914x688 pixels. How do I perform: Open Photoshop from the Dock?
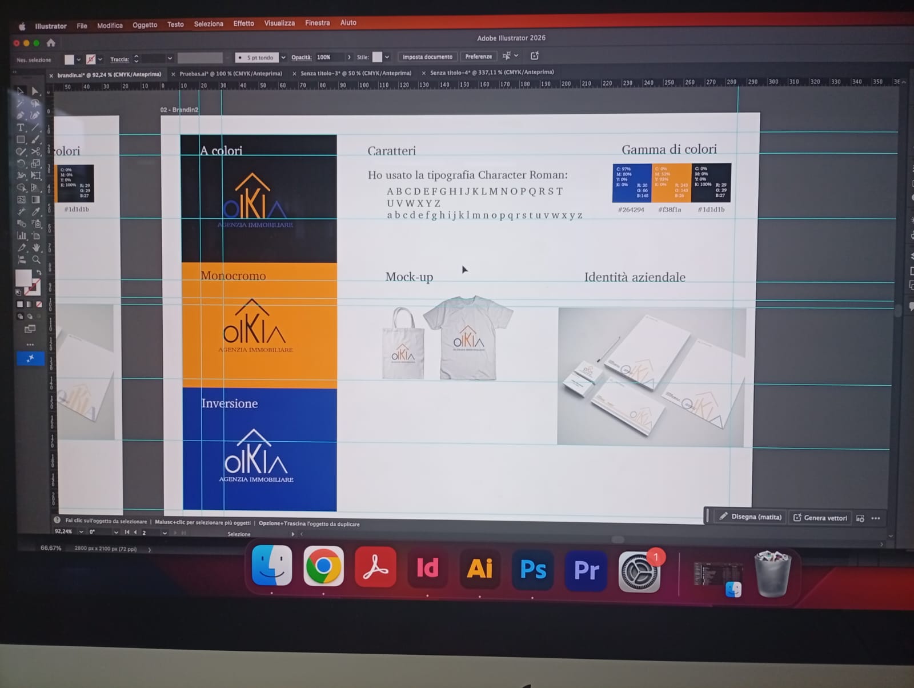tap(532, 569)
